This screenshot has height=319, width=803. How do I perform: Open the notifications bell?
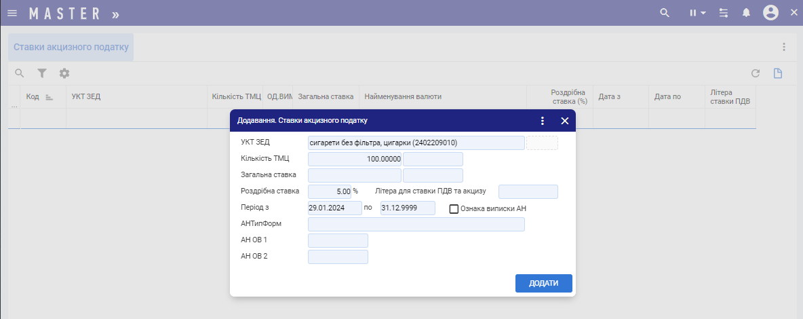coord(746,13)
